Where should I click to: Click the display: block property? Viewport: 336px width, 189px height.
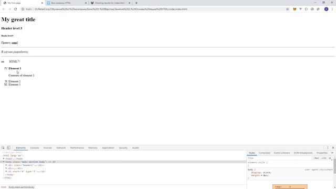coord(261,173)
